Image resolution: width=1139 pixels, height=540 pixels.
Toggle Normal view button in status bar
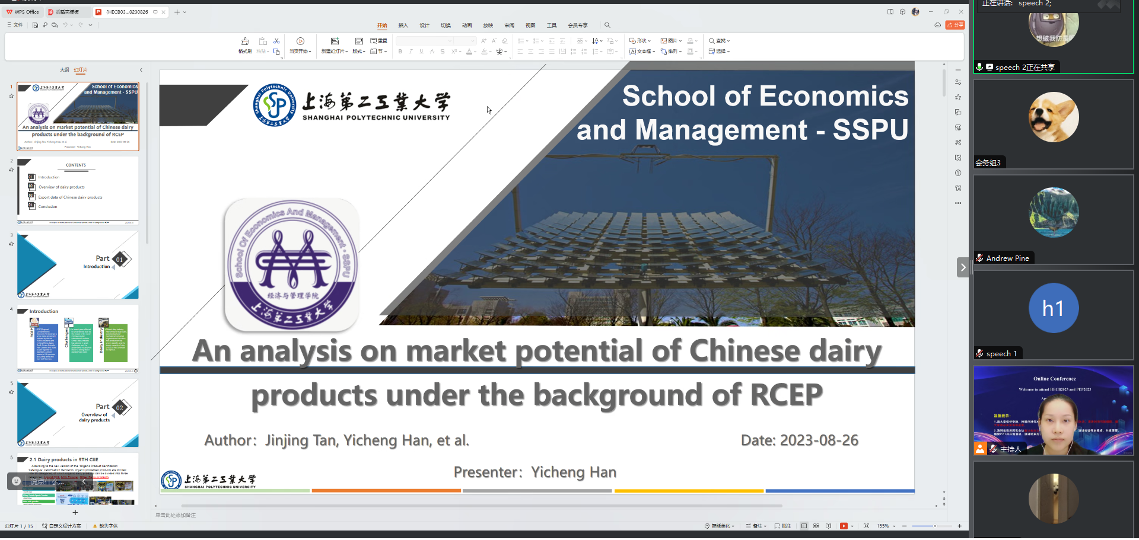pyautogui.click(x=804, y=526)
